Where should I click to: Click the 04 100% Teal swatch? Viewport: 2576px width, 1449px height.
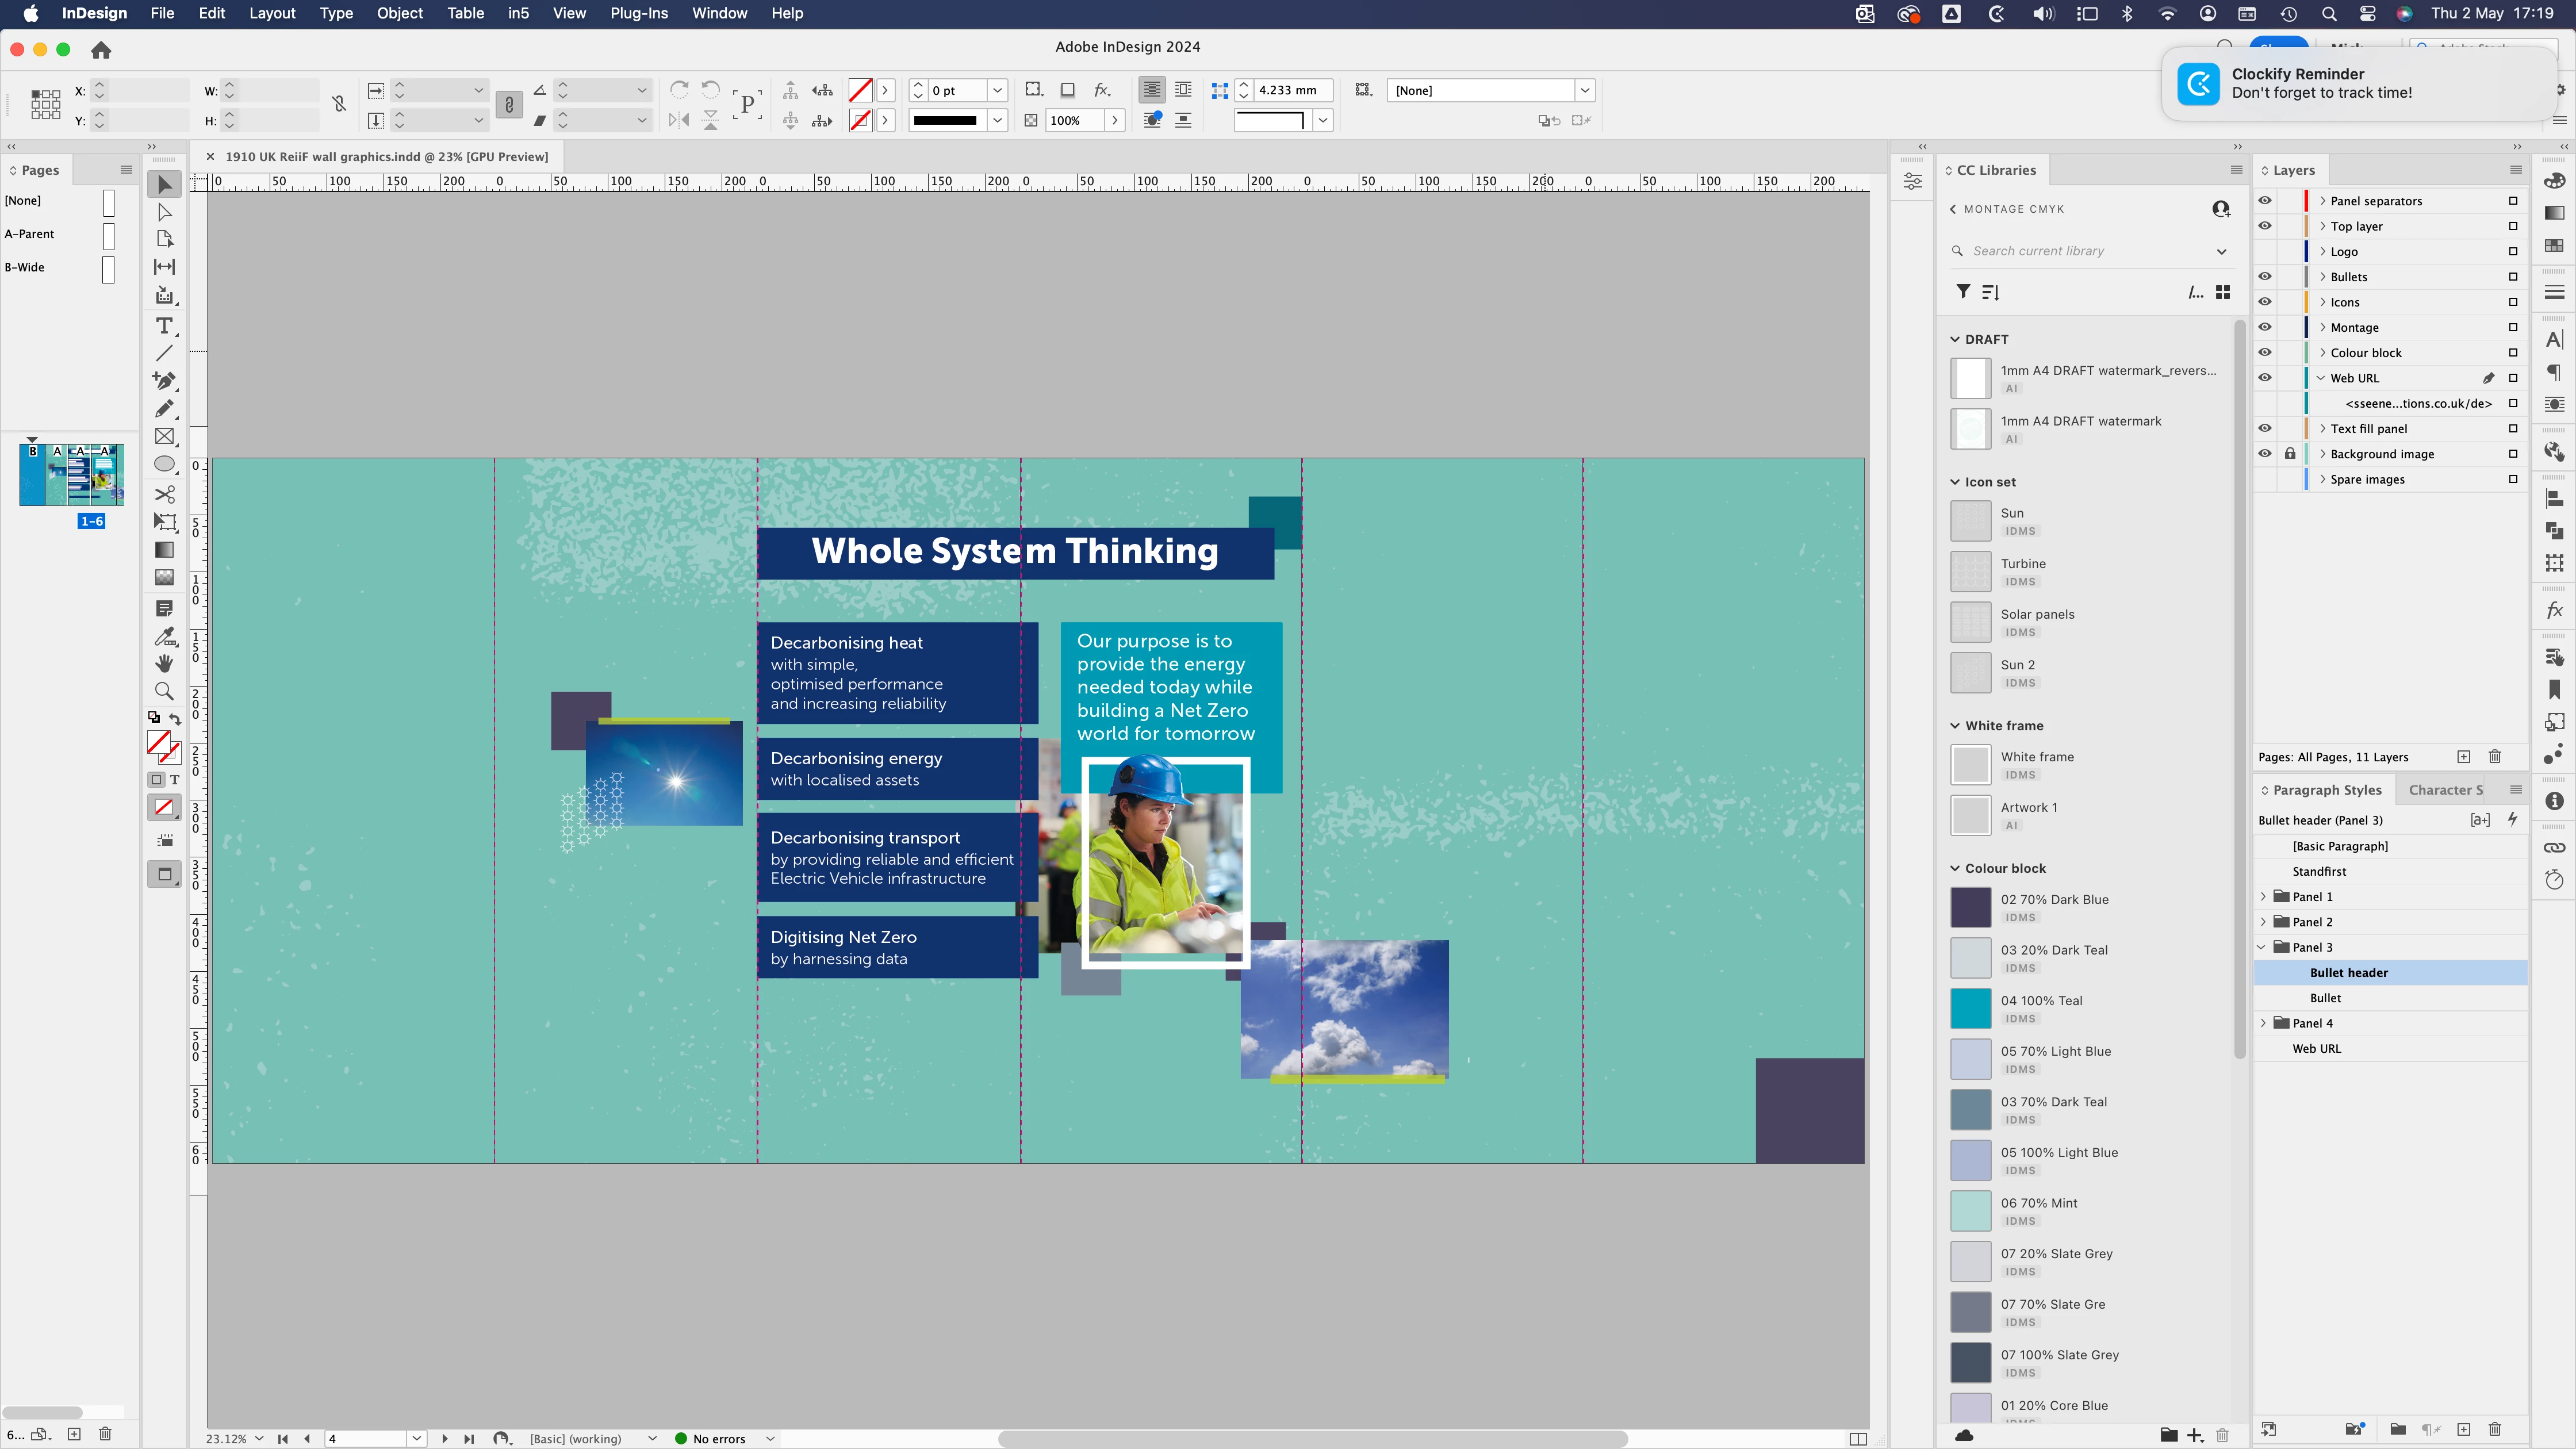tap(1971, 1008)
